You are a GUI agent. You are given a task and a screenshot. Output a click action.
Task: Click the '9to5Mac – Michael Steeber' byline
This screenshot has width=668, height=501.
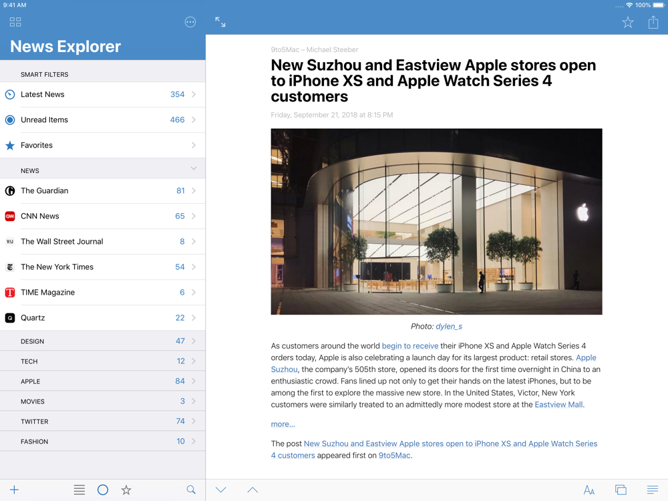[315, 50]
